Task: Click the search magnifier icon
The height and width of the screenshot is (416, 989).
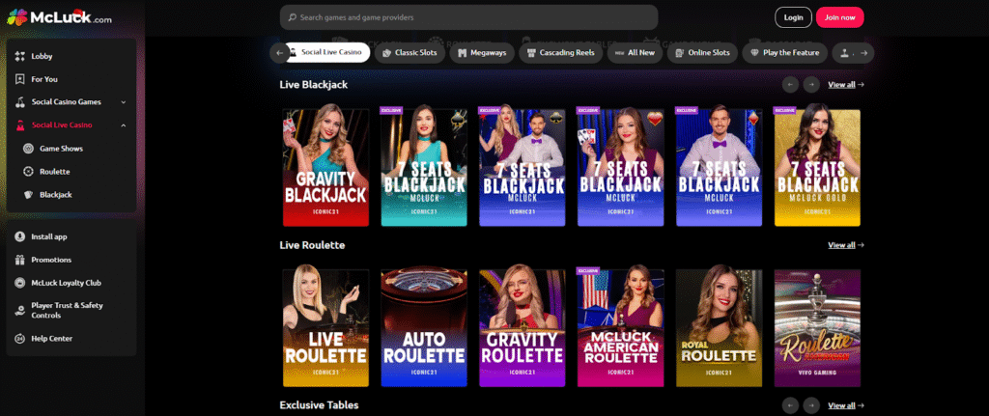Action: pos(292,17)
